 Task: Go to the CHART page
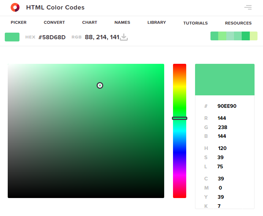pos(90,22)
